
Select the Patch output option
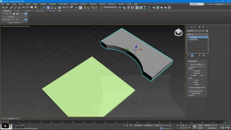(193, 80)
